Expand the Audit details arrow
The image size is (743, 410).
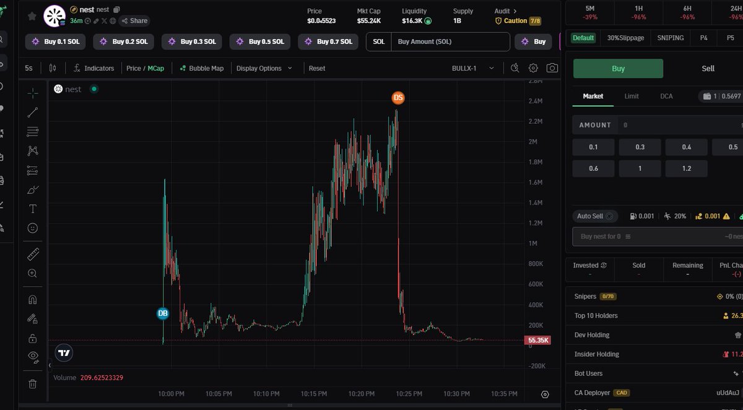(x=515, y=11)
